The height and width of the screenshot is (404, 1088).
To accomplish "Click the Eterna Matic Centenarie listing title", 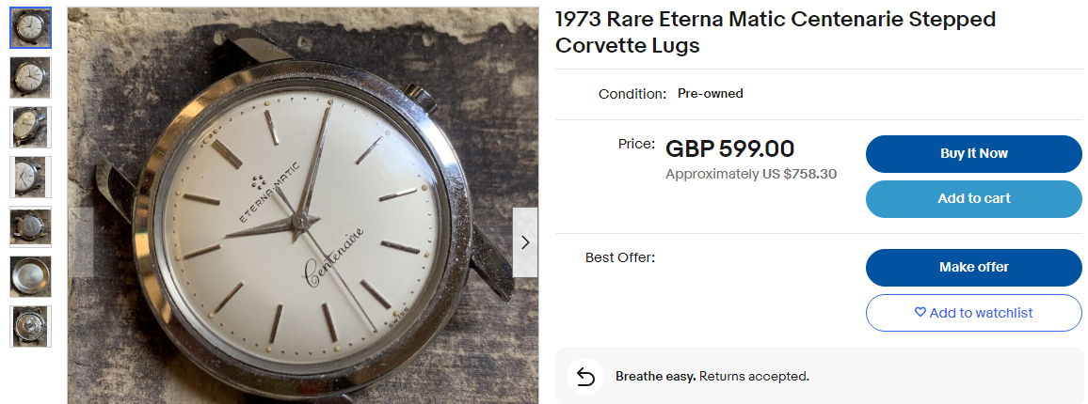I will (x=775, y=32).
